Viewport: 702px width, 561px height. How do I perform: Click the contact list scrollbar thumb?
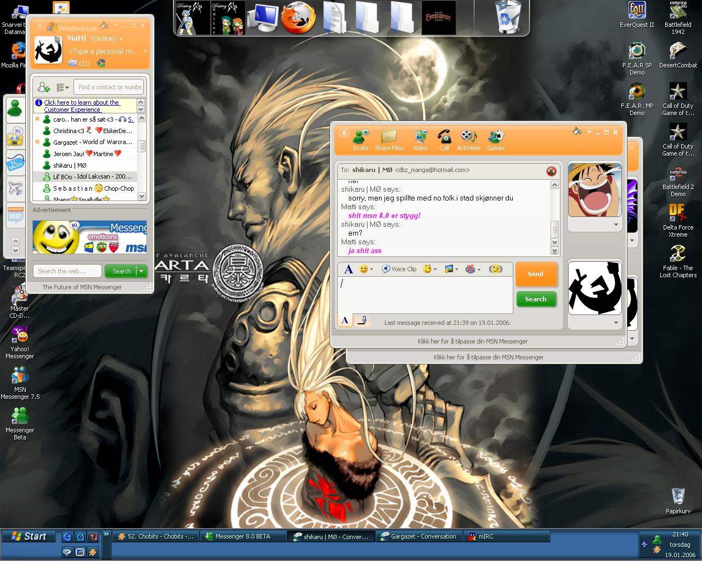(x=141, y=146)
